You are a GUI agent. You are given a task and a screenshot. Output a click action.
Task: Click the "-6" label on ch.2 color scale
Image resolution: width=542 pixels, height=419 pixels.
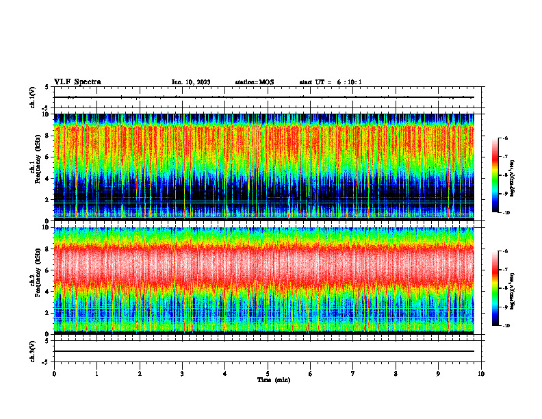click(505, 251)
